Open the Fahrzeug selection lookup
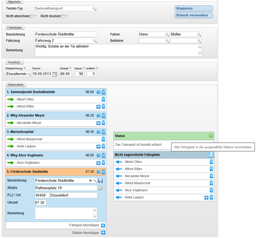 click(95, 41)
